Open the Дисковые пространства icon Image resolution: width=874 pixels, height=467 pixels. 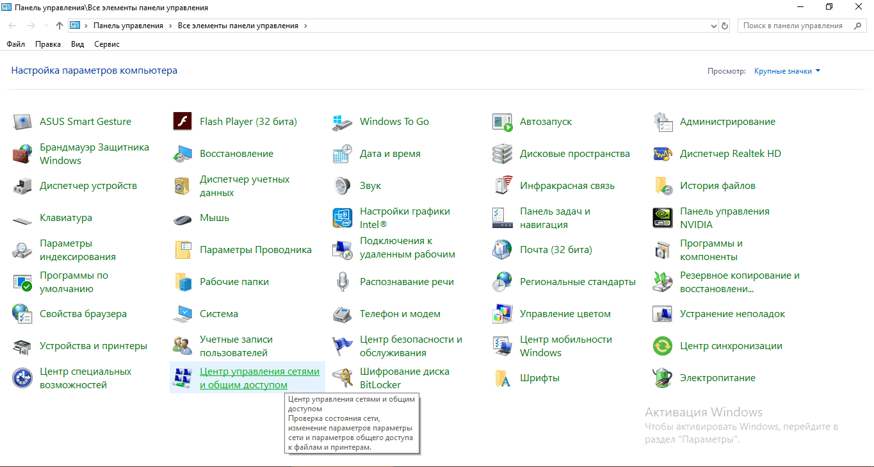(x=503, y=154)
